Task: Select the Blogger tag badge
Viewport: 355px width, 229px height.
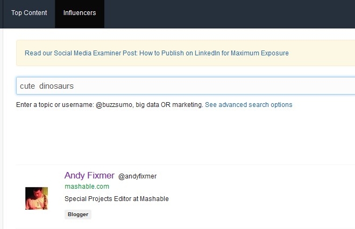Action: (78, 214)
